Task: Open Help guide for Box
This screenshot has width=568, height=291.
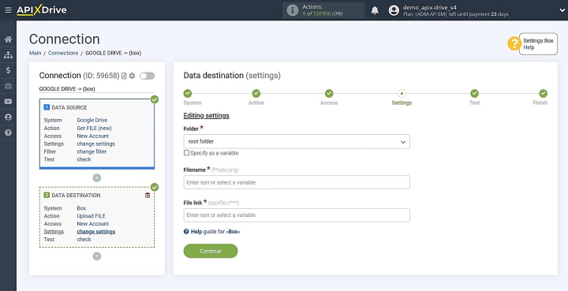Action: pyautogui.click(x=212, y=232)
